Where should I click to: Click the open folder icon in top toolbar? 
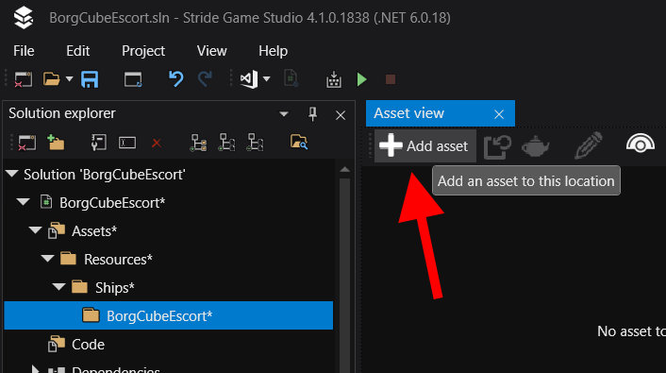pos(52,79)
